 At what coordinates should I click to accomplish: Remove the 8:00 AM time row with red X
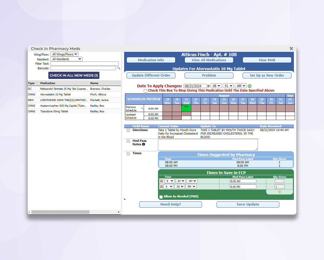161,181
